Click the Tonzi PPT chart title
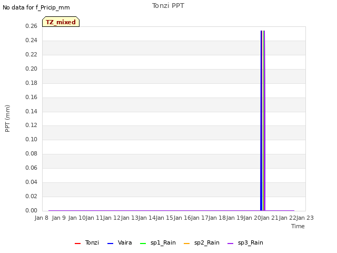Screen dimensions: 337x253 (x=168, y=6)
